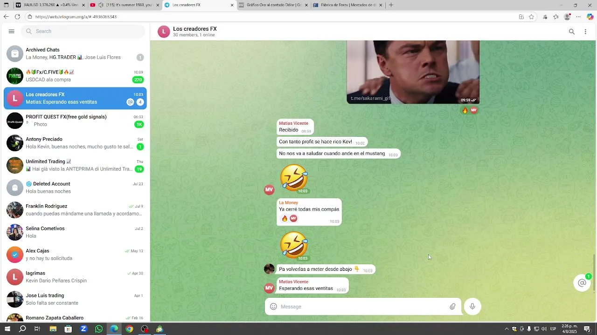Image resolution: width=597 pixels, height=335 pixels.
Task: Switch to Fábrica de Forex tab
Action: coord(347,5)
